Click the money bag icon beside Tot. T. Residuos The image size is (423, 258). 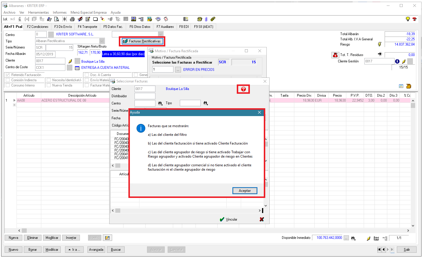[335, 55]
